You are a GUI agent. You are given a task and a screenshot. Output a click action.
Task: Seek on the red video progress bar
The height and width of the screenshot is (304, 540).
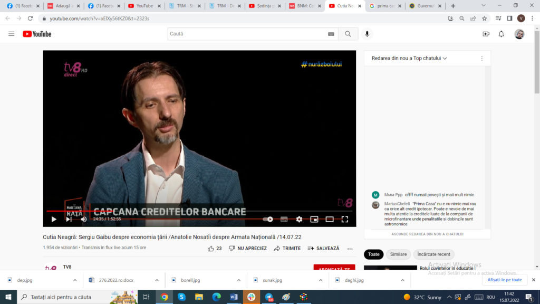coord(199,211)
